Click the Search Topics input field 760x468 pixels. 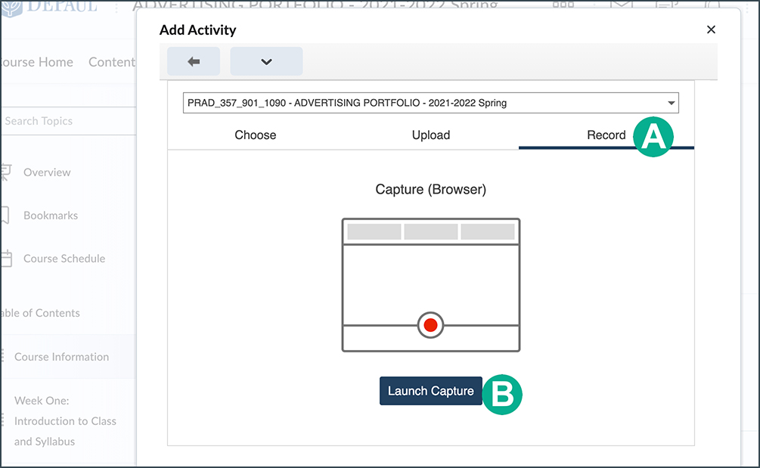[68, 121]
